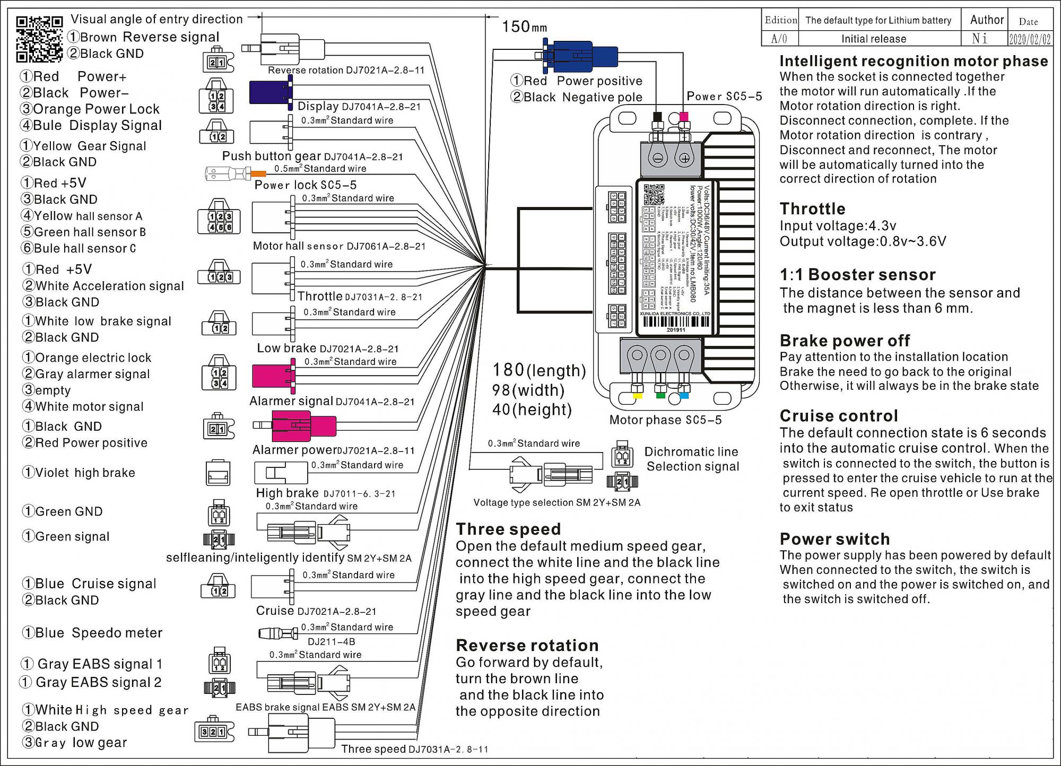This screenshot has width=1061, height=766.
Task: Click the QR code in the top-left corner
Action: tap(39, 39)
